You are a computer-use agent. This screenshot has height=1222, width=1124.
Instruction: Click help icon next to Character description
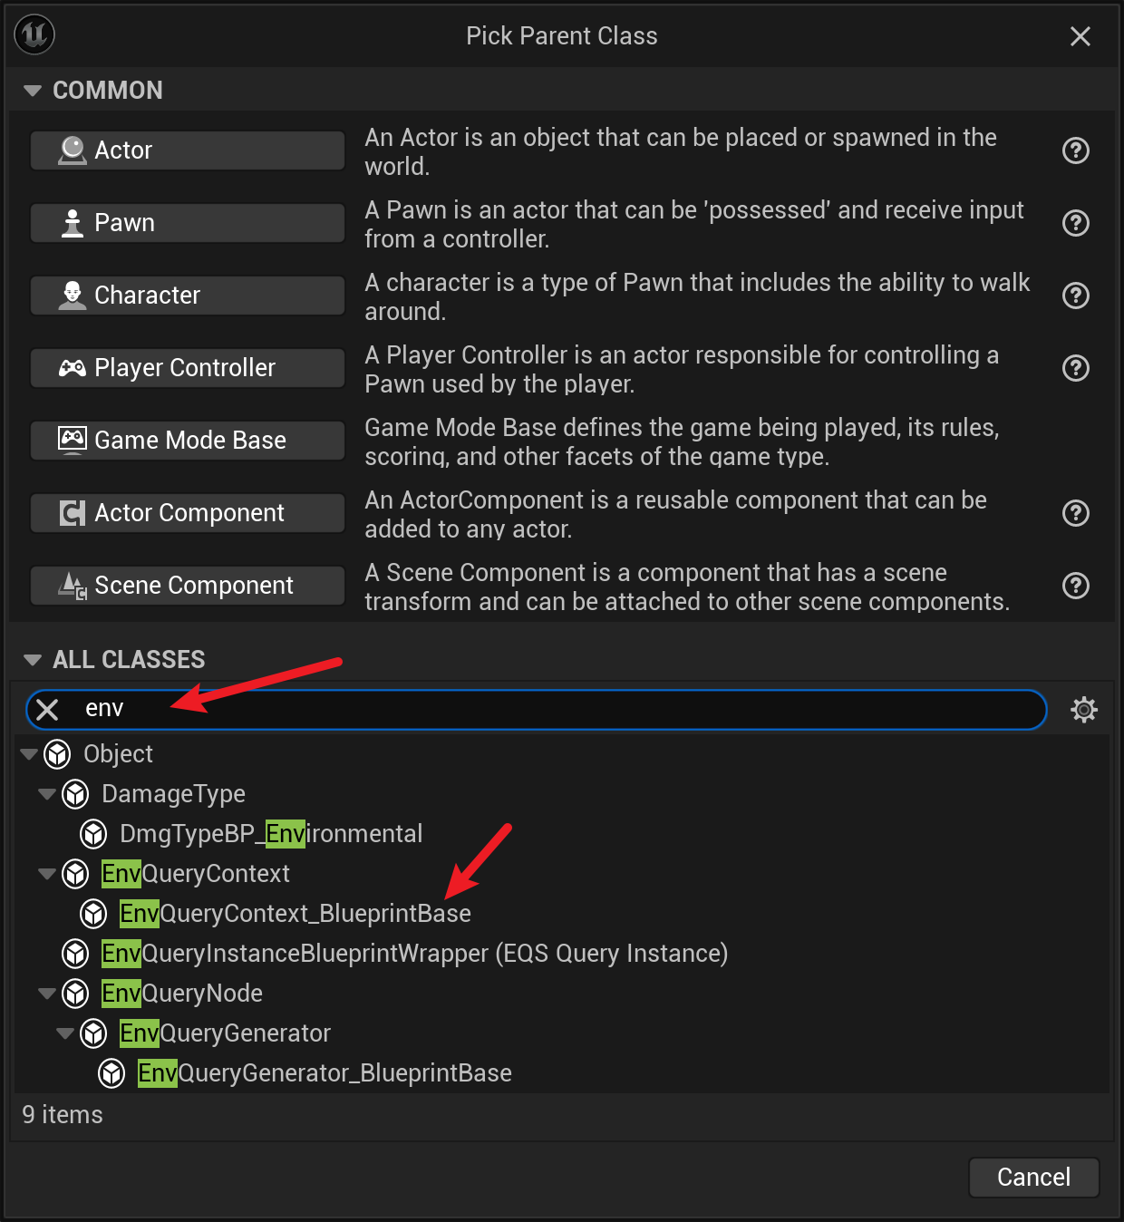[1075, 296]
